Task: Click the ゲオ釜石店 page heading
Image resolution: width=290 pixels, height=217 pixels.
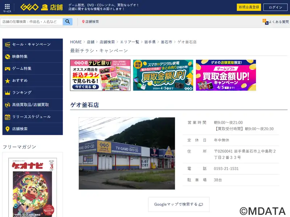Action: (x=84, y=105)
